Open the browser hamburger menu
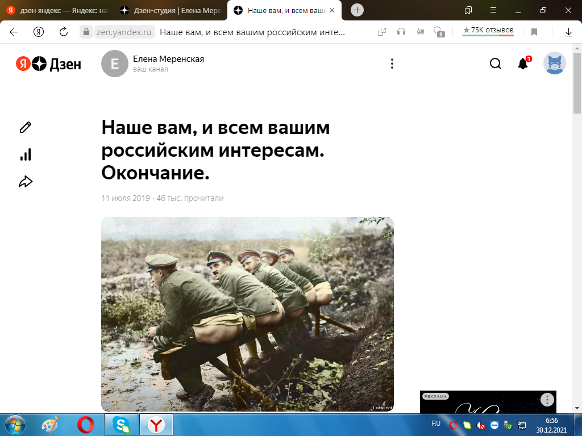This screenshot has width=582, height=436. point(493,10)
